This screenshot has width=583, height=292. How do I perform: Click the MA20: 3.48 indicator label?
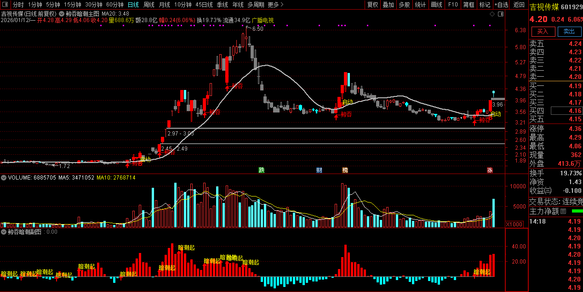click(115, 14)
